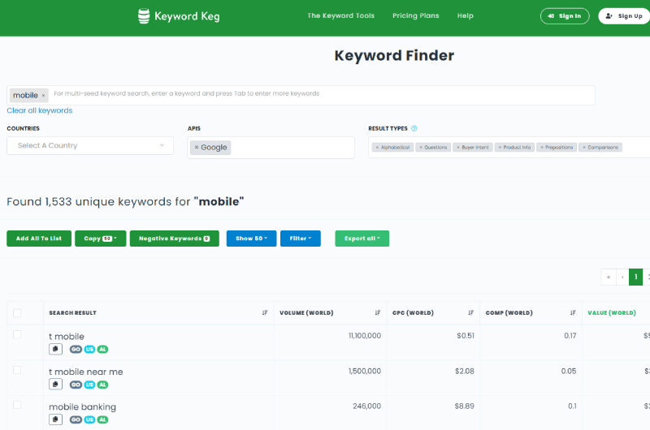Check the 't mobile near me' row checkbox
Screen dimensions: 650x430
pyautogui.click(x=17, y=370)
